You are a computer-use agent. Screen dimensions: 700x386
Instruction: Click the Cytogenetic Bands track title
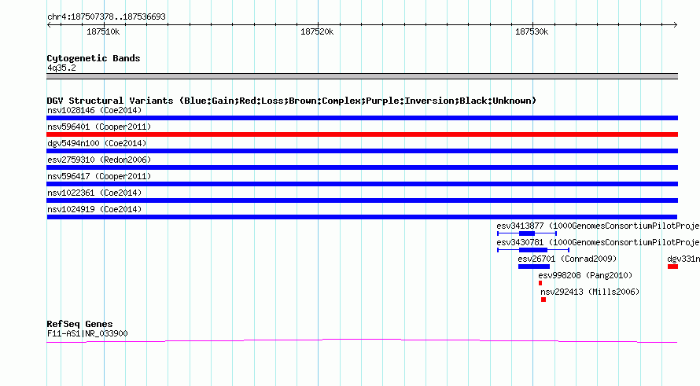pos(94,58)
